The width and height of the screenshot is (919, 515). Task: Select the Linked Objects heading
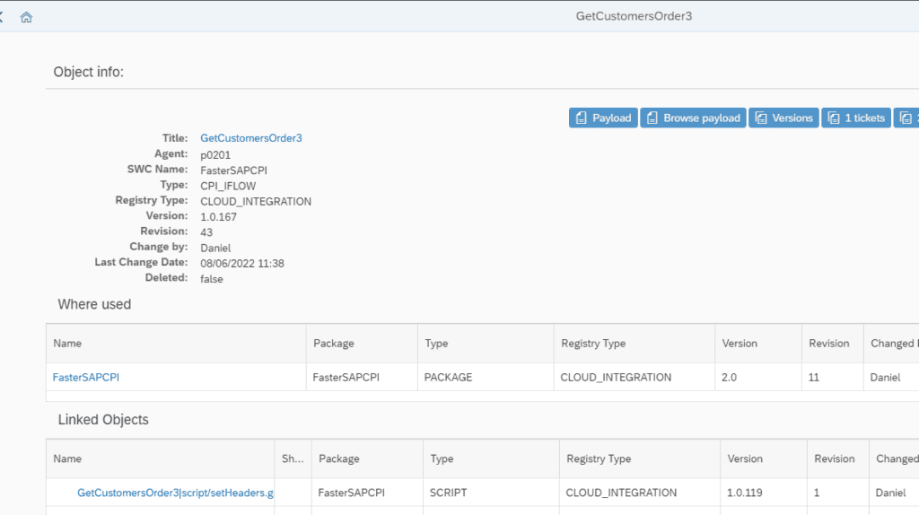(103, 420)
